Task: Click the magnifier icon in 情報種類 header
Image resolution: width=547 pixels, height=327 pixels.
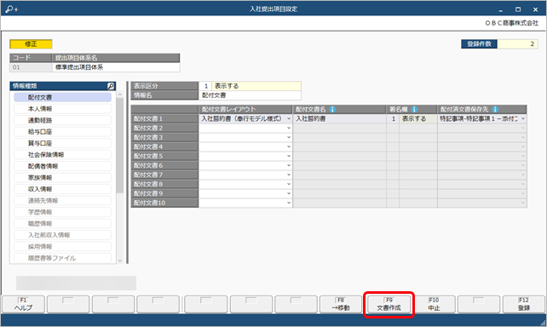Action: click(x=111, y=86)
